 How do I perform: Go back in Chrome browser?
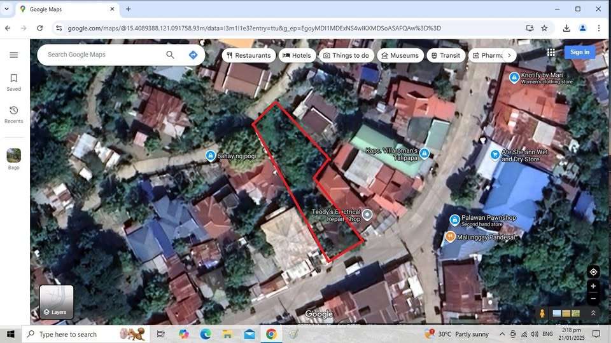8,28
